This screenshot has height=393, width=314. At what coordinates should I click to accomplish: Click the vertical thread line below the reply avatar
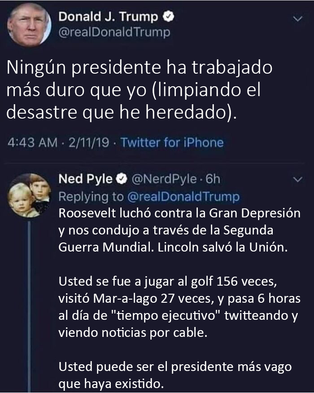coord(30,305)
